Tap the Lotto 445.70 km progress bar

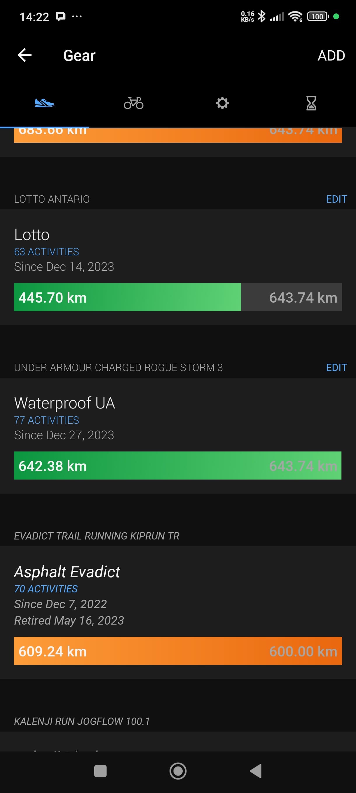pos(178,297)
